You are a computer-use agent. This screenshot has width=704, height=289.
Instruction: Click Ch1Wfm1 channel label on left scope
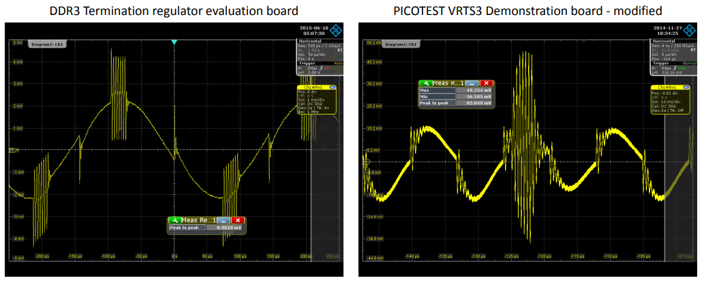tap(313, 88)
